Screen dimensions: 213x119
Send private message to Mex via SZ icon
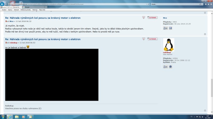pyautogui.click(x=165, y=28)
